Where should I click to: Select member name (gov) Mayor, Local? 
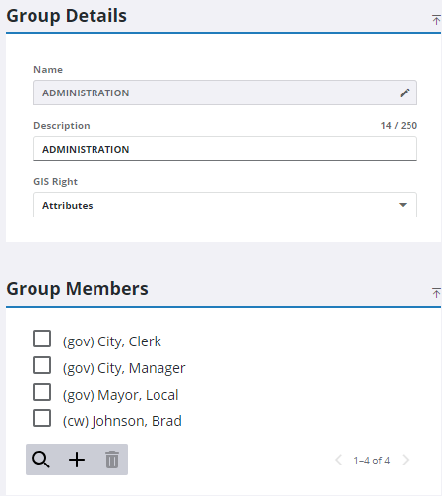coord(120,395)
